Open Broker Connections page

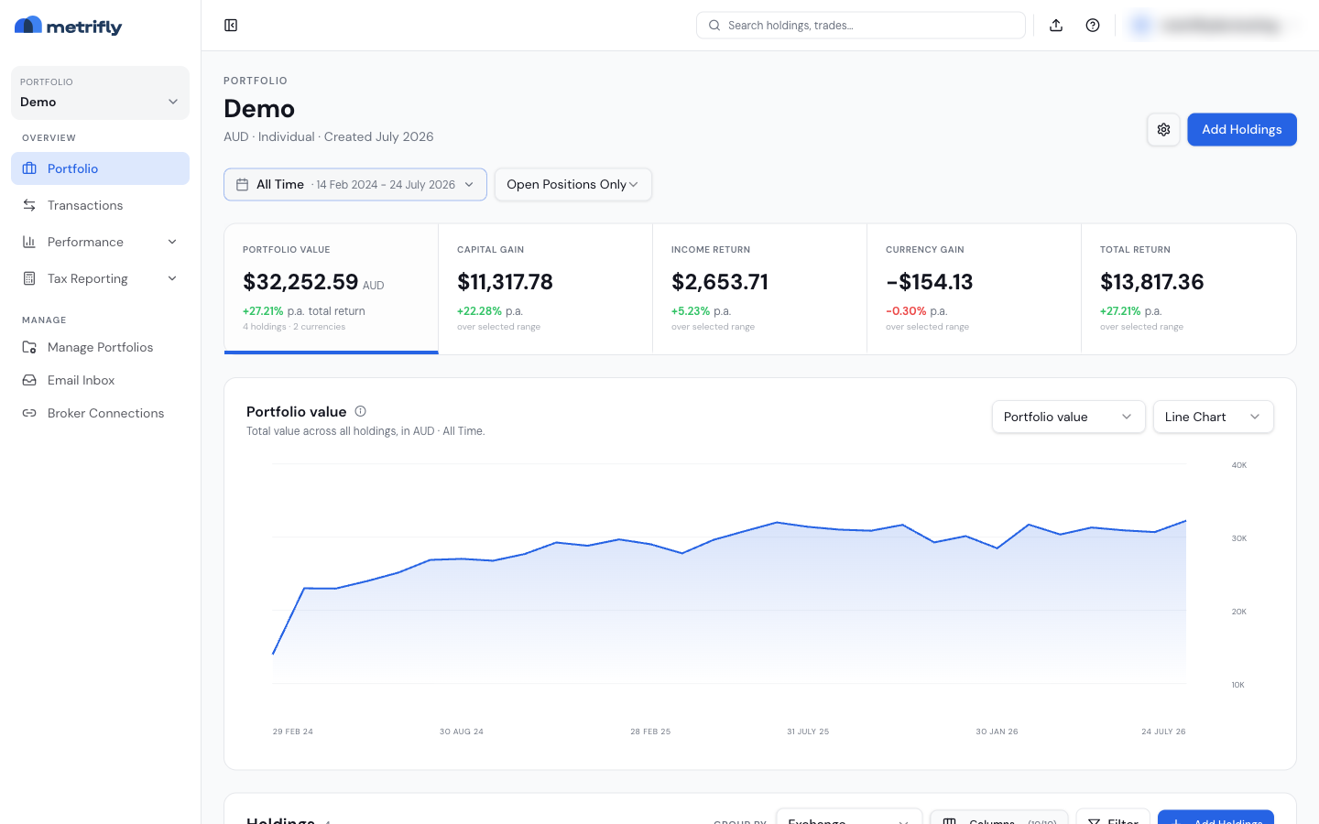pyautogui.click(x=100, y=413)
